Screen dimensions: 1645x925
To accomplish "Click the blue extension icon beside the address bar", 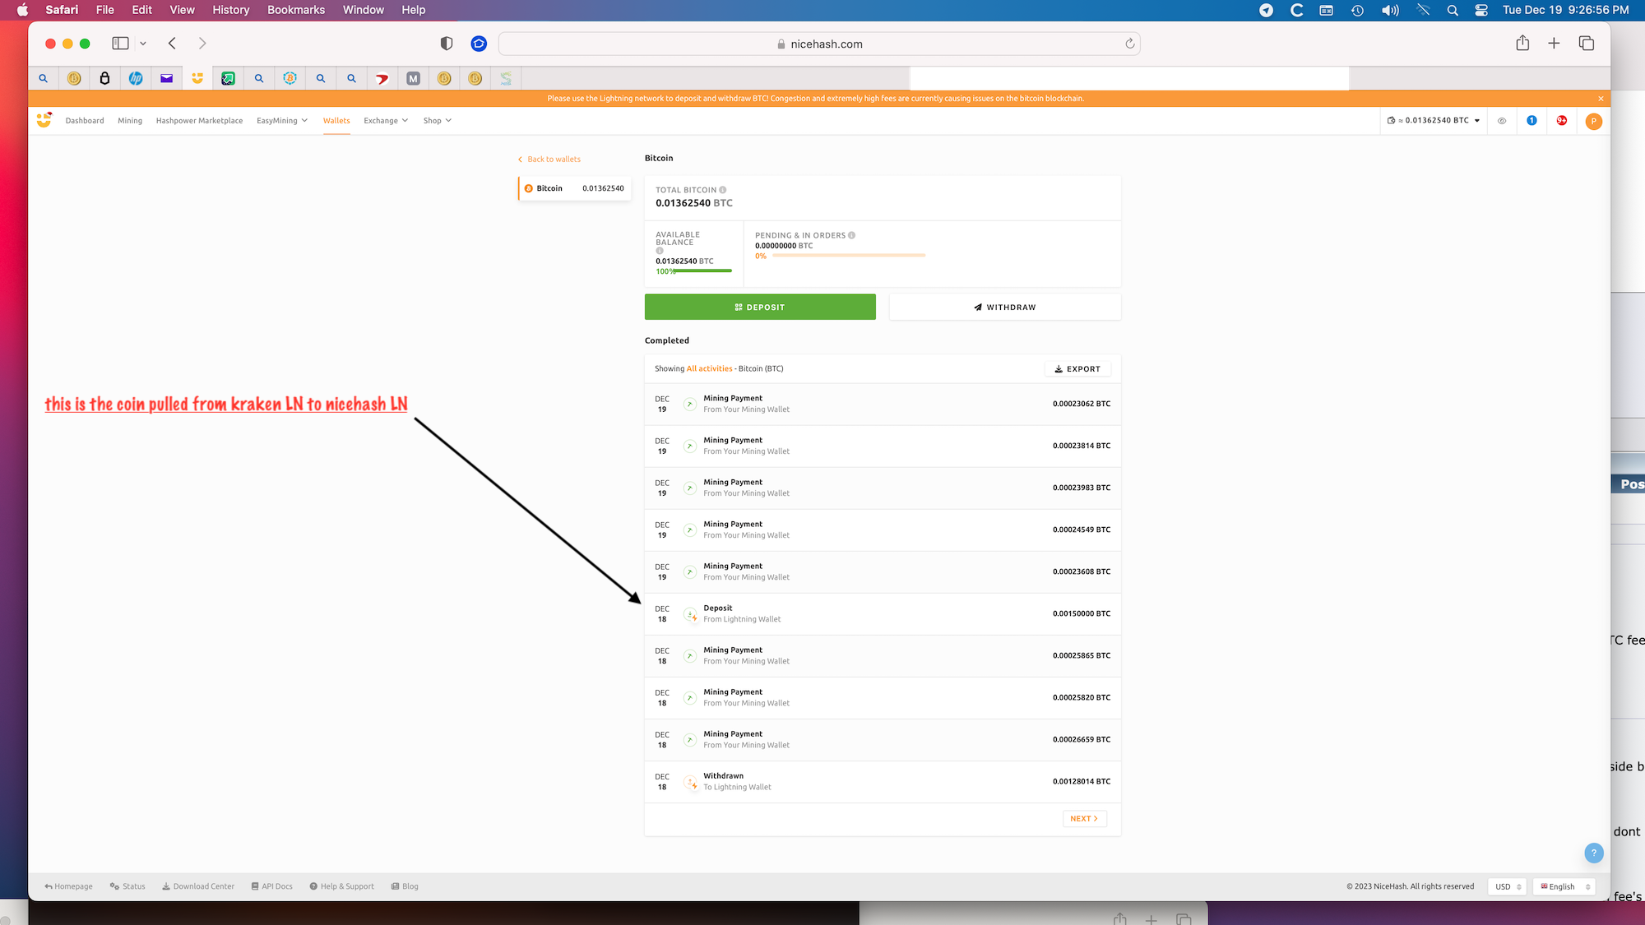I will click(479, 44).
